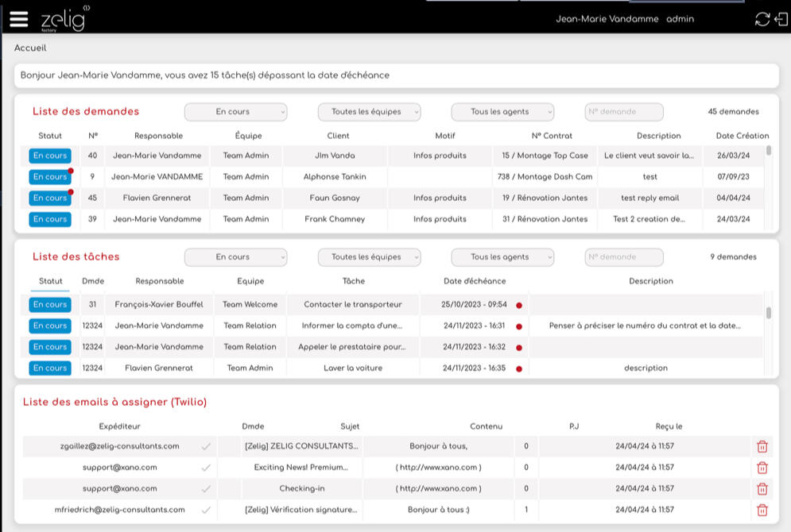
Task: Sort tasks by the Statut column header
Action: point(51,281)
